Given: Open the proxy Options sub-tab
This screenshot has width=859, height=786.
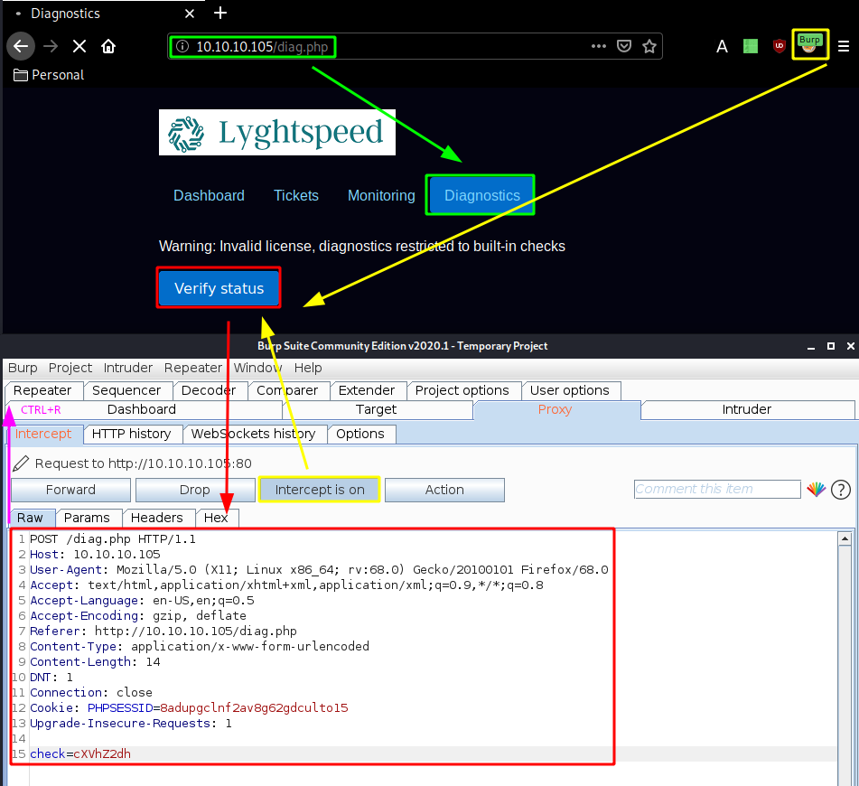Looking at the screenshot, I should click(360, 435).
